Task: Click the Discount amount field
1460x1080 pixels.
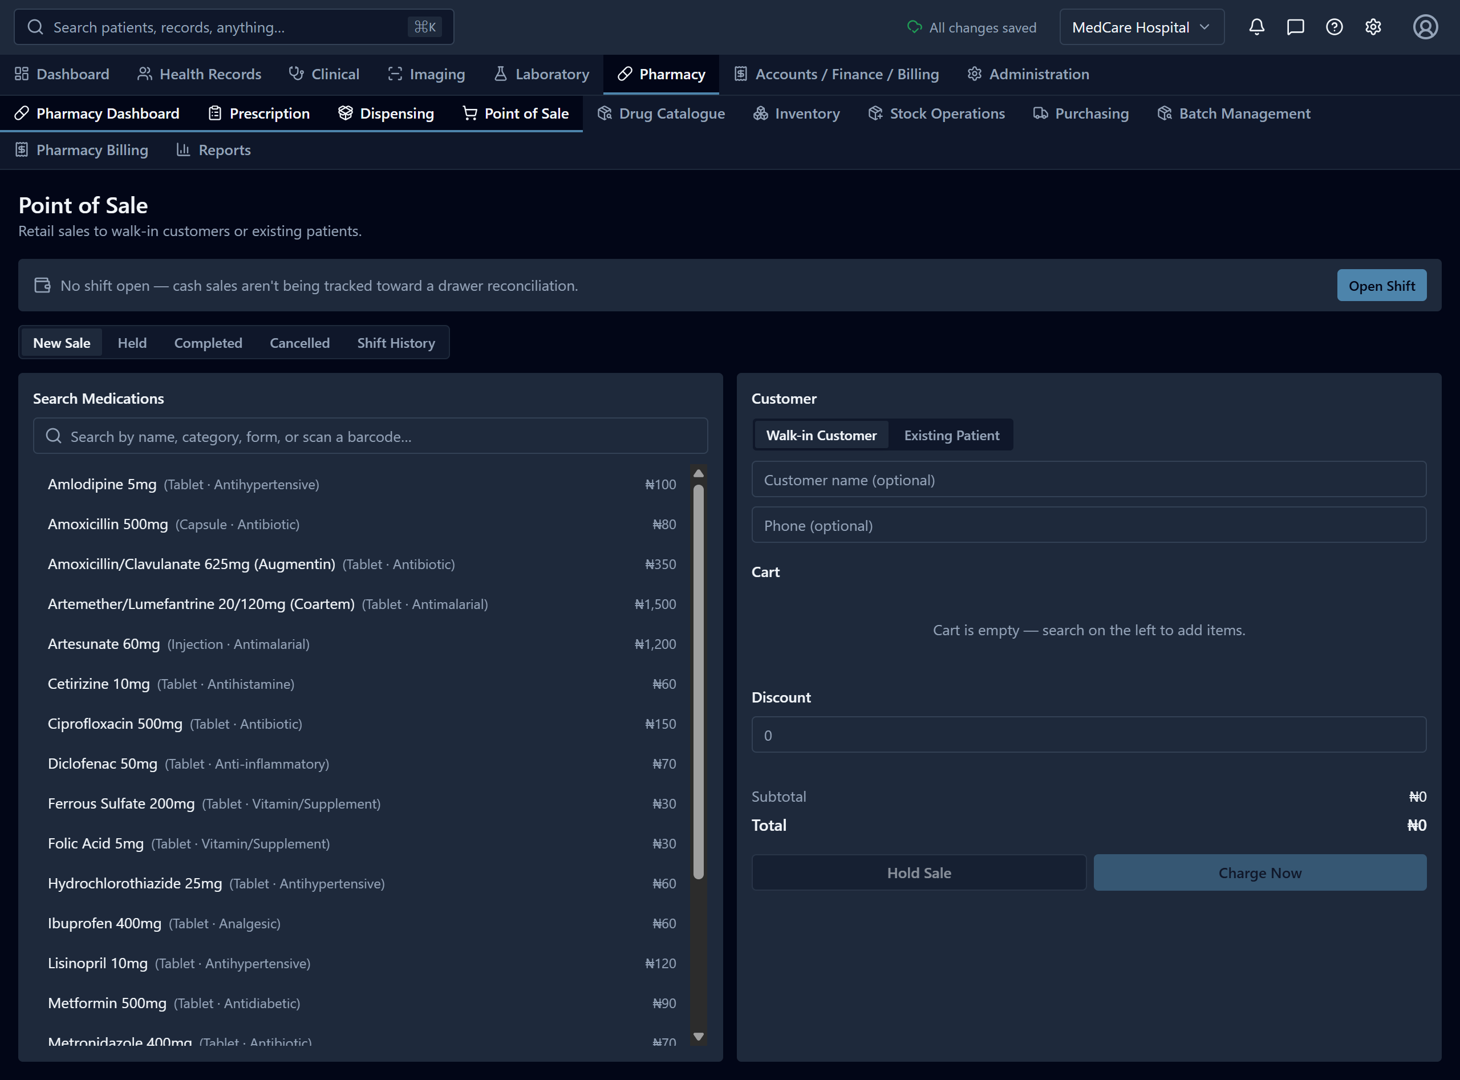Action: [1089, 735]
